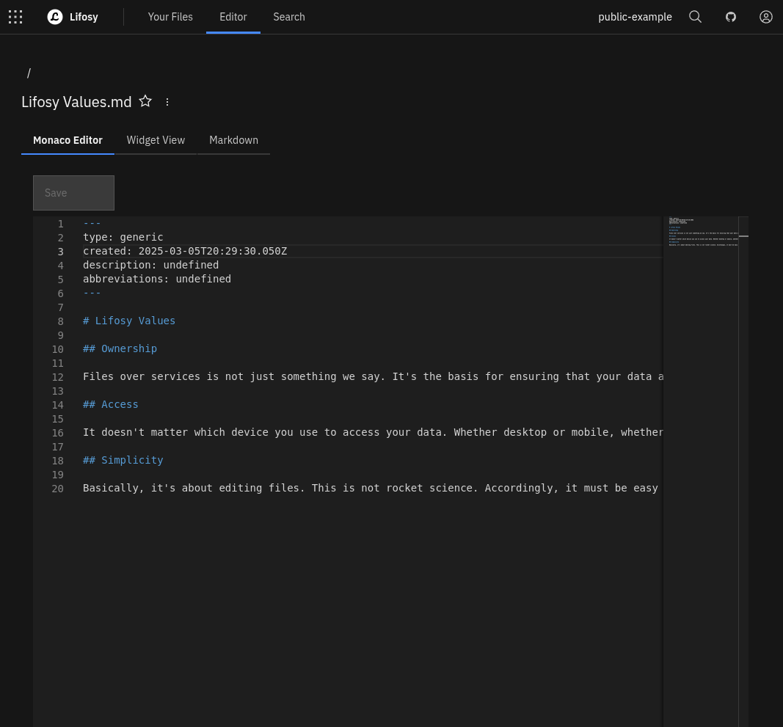Image resolution: width=783 pixels, height=727 pixels.
Task: Select the Monaco Editor tab
Action: coord(68,140)
